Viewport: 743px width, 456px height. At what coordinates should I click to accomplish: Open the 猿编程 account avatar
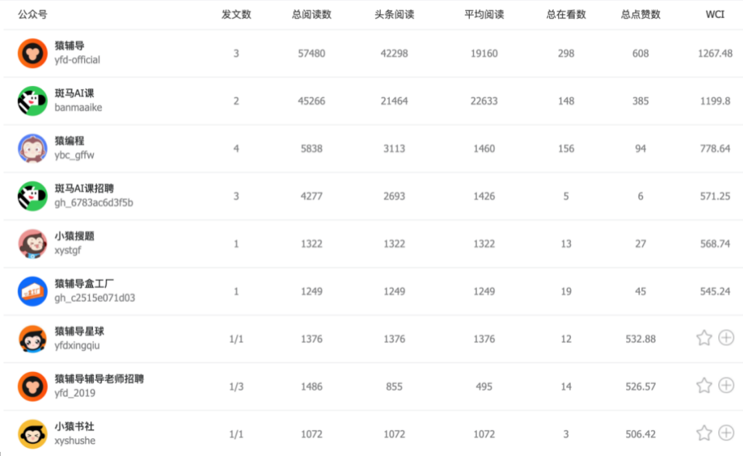click(x=32, y=149)
